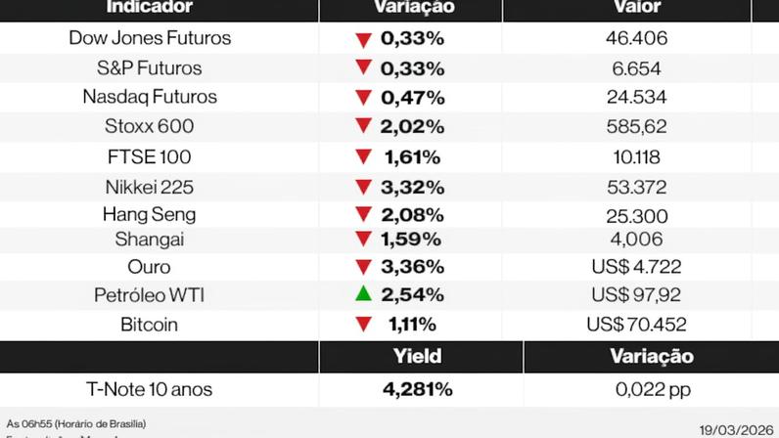Select the T-Note 10 anos row label
Screen dimensions: 779x438
pos(150,390)
